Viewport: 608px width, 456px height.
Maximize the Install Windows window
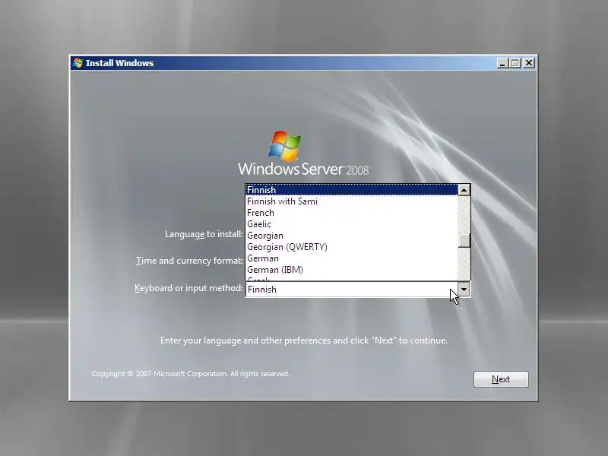(515, 63)
